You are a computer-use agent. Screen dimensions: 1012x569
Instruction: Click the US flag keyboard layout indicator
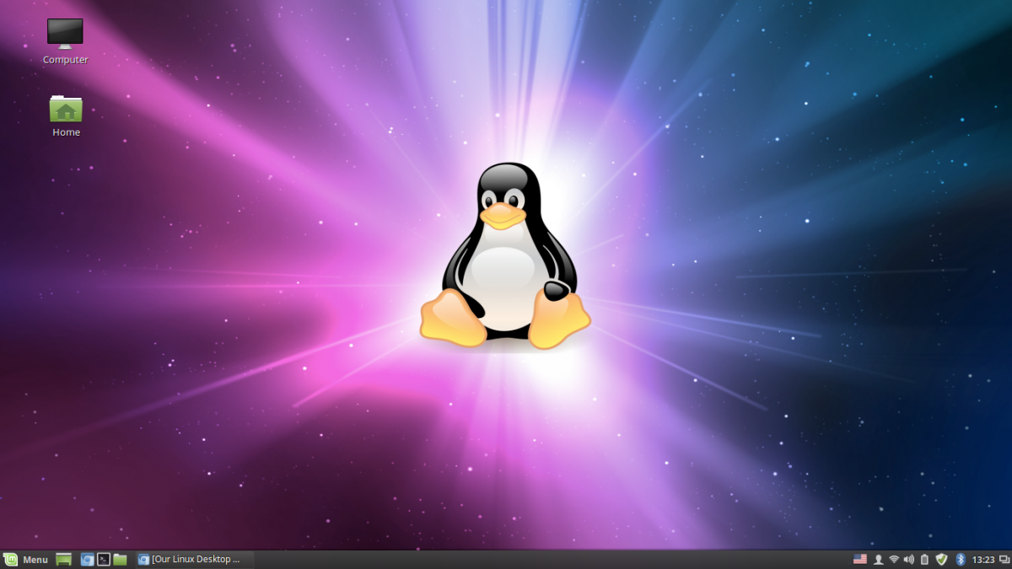point(860,560)
